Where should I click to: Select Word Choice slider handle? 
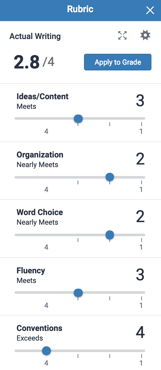point(109,235)
